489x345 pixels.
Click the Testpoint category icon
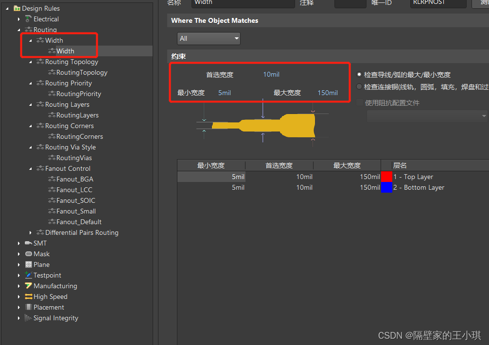coord(28,275)
